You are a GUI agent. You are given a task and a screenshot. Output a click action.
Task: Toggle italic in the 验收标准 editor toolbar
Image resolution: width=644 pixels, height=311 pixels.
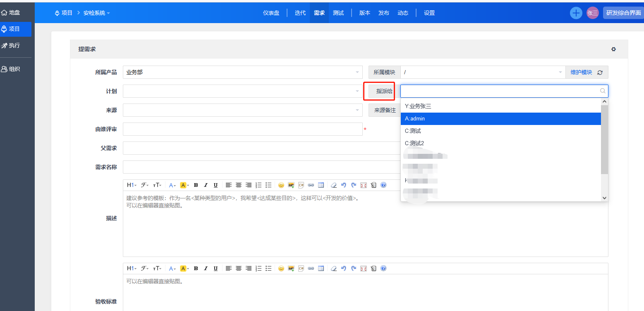click(x=206, y=269)
